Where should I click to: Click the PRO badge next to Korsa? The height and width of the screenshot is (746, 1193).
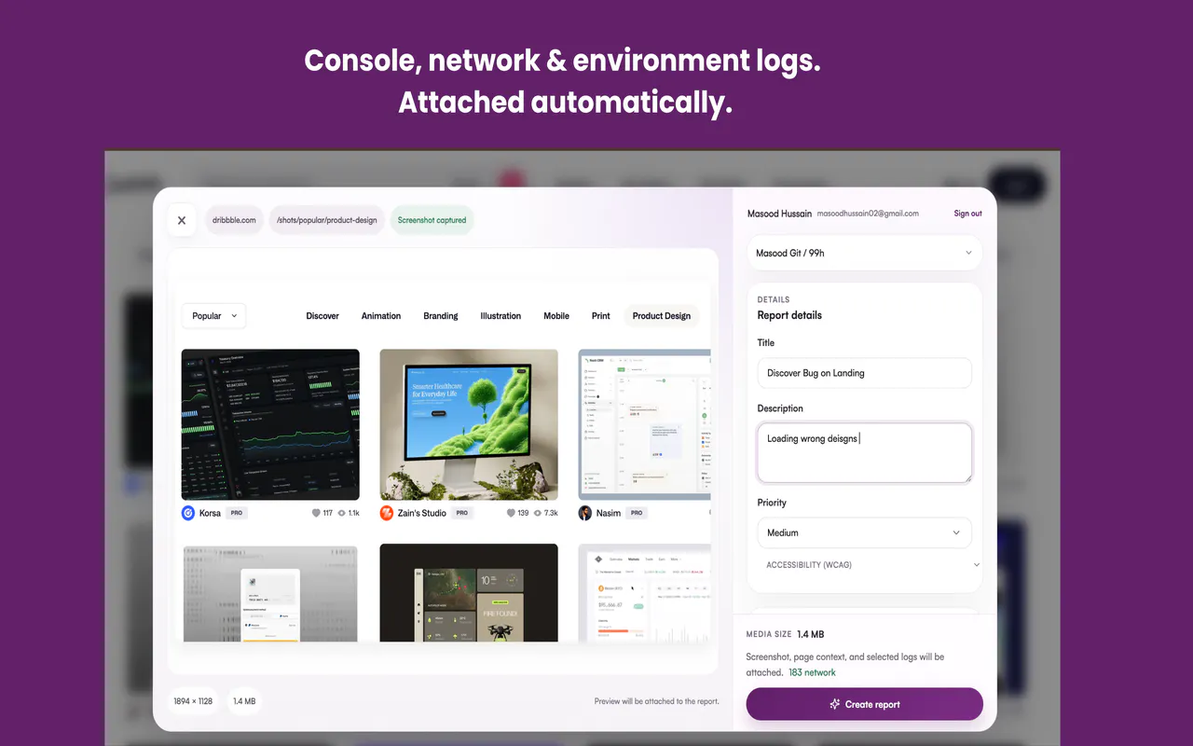coord(237,513)
